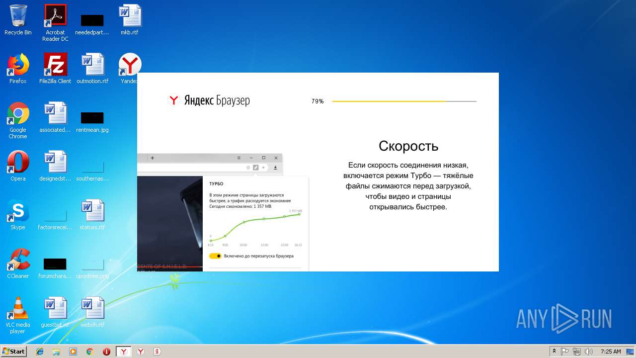Select the outmotion.rtf document icon
The width and height of the screenshot is (636, 358).
(x=92, y=69)
